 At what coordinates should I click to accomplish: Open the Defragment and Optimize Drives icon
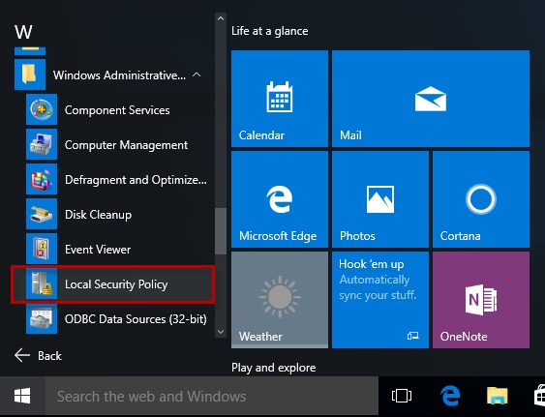(42, 179)
